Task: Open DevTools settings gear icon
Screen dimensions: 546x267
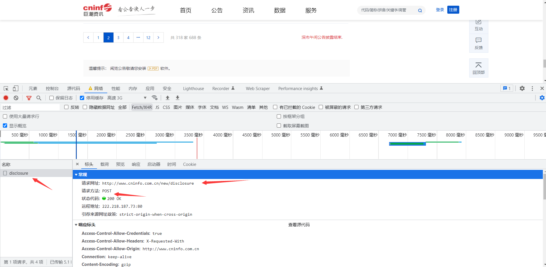Action: click(522, 88)
